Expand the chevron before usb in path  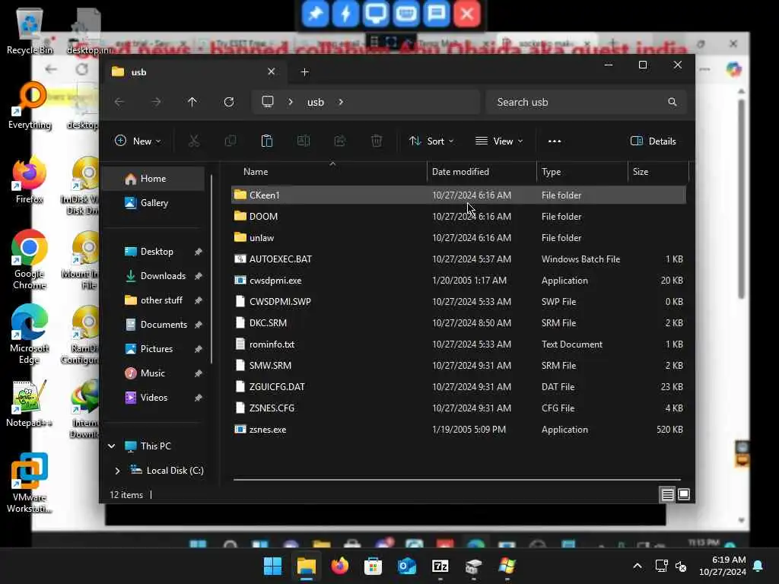[291, 102]
